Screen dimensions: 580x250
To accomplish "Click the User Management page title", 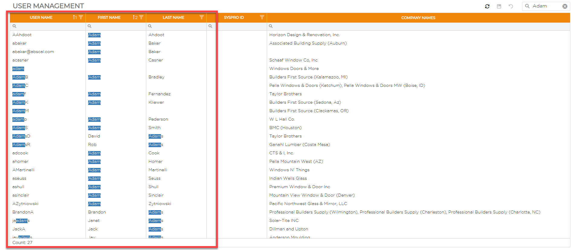I will click(48, 6).
